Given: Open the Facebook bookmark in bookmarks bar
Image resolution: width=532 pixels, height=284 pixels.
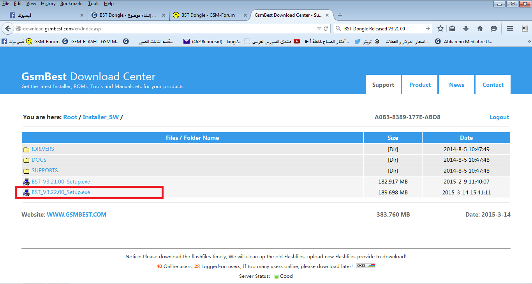Looking at the screenshot, I should (x=12, y=41).
